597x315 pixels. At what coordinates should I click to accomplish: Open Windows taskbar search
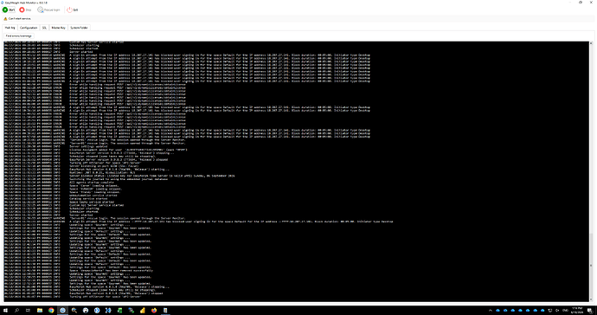[16, 311]
